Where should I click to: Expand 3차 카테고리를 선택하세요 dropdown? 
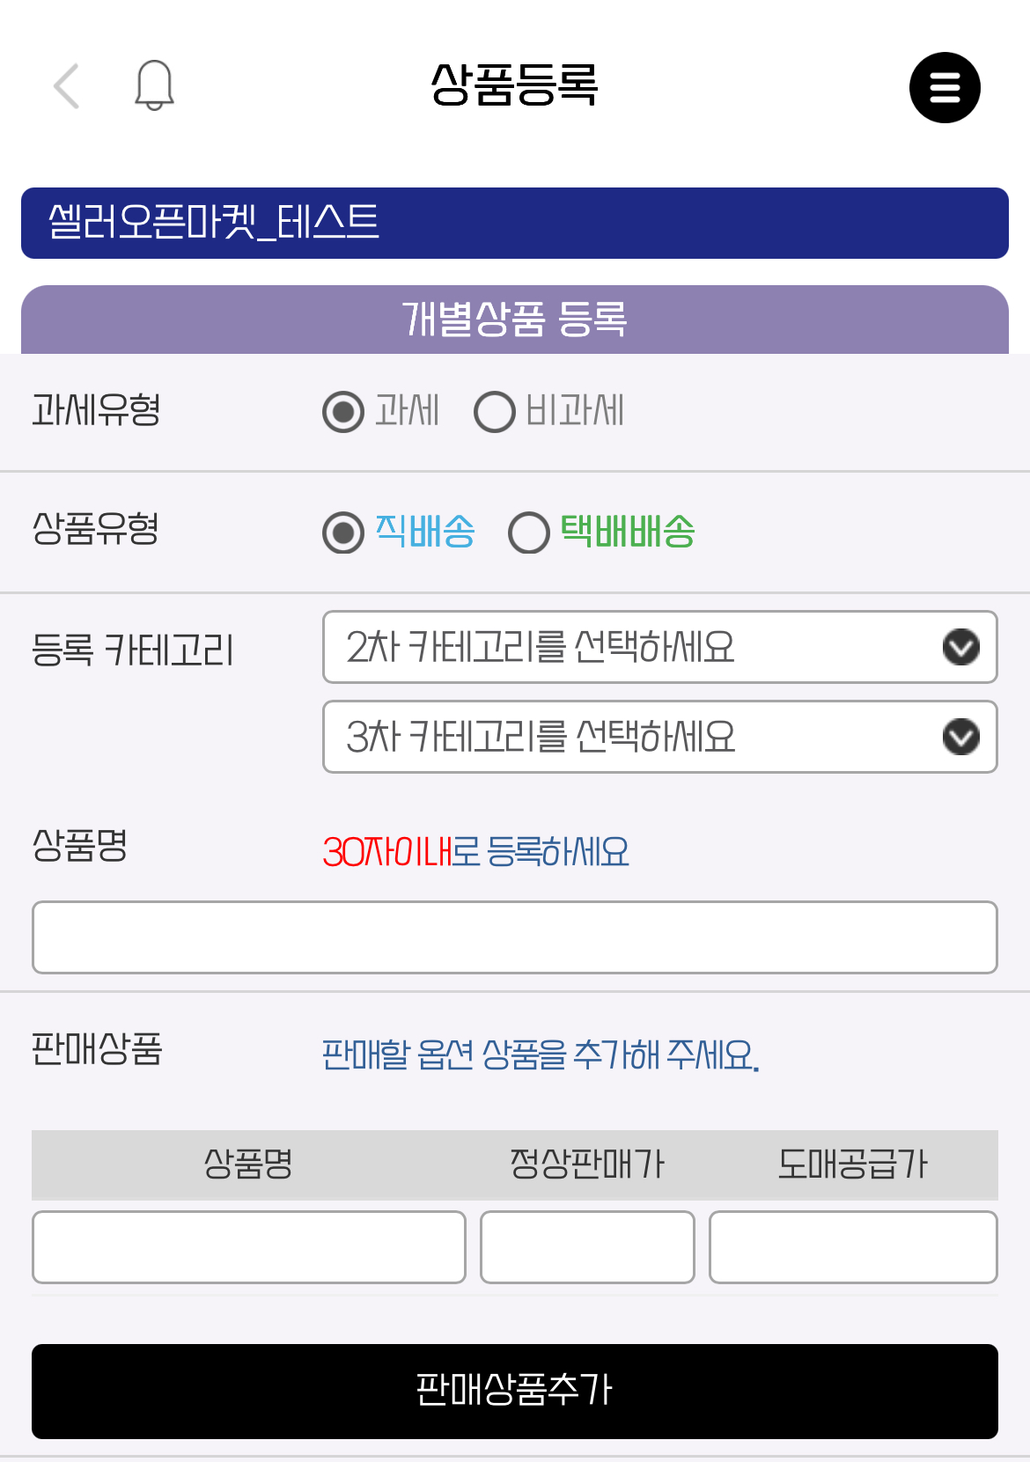coord(660,737)
